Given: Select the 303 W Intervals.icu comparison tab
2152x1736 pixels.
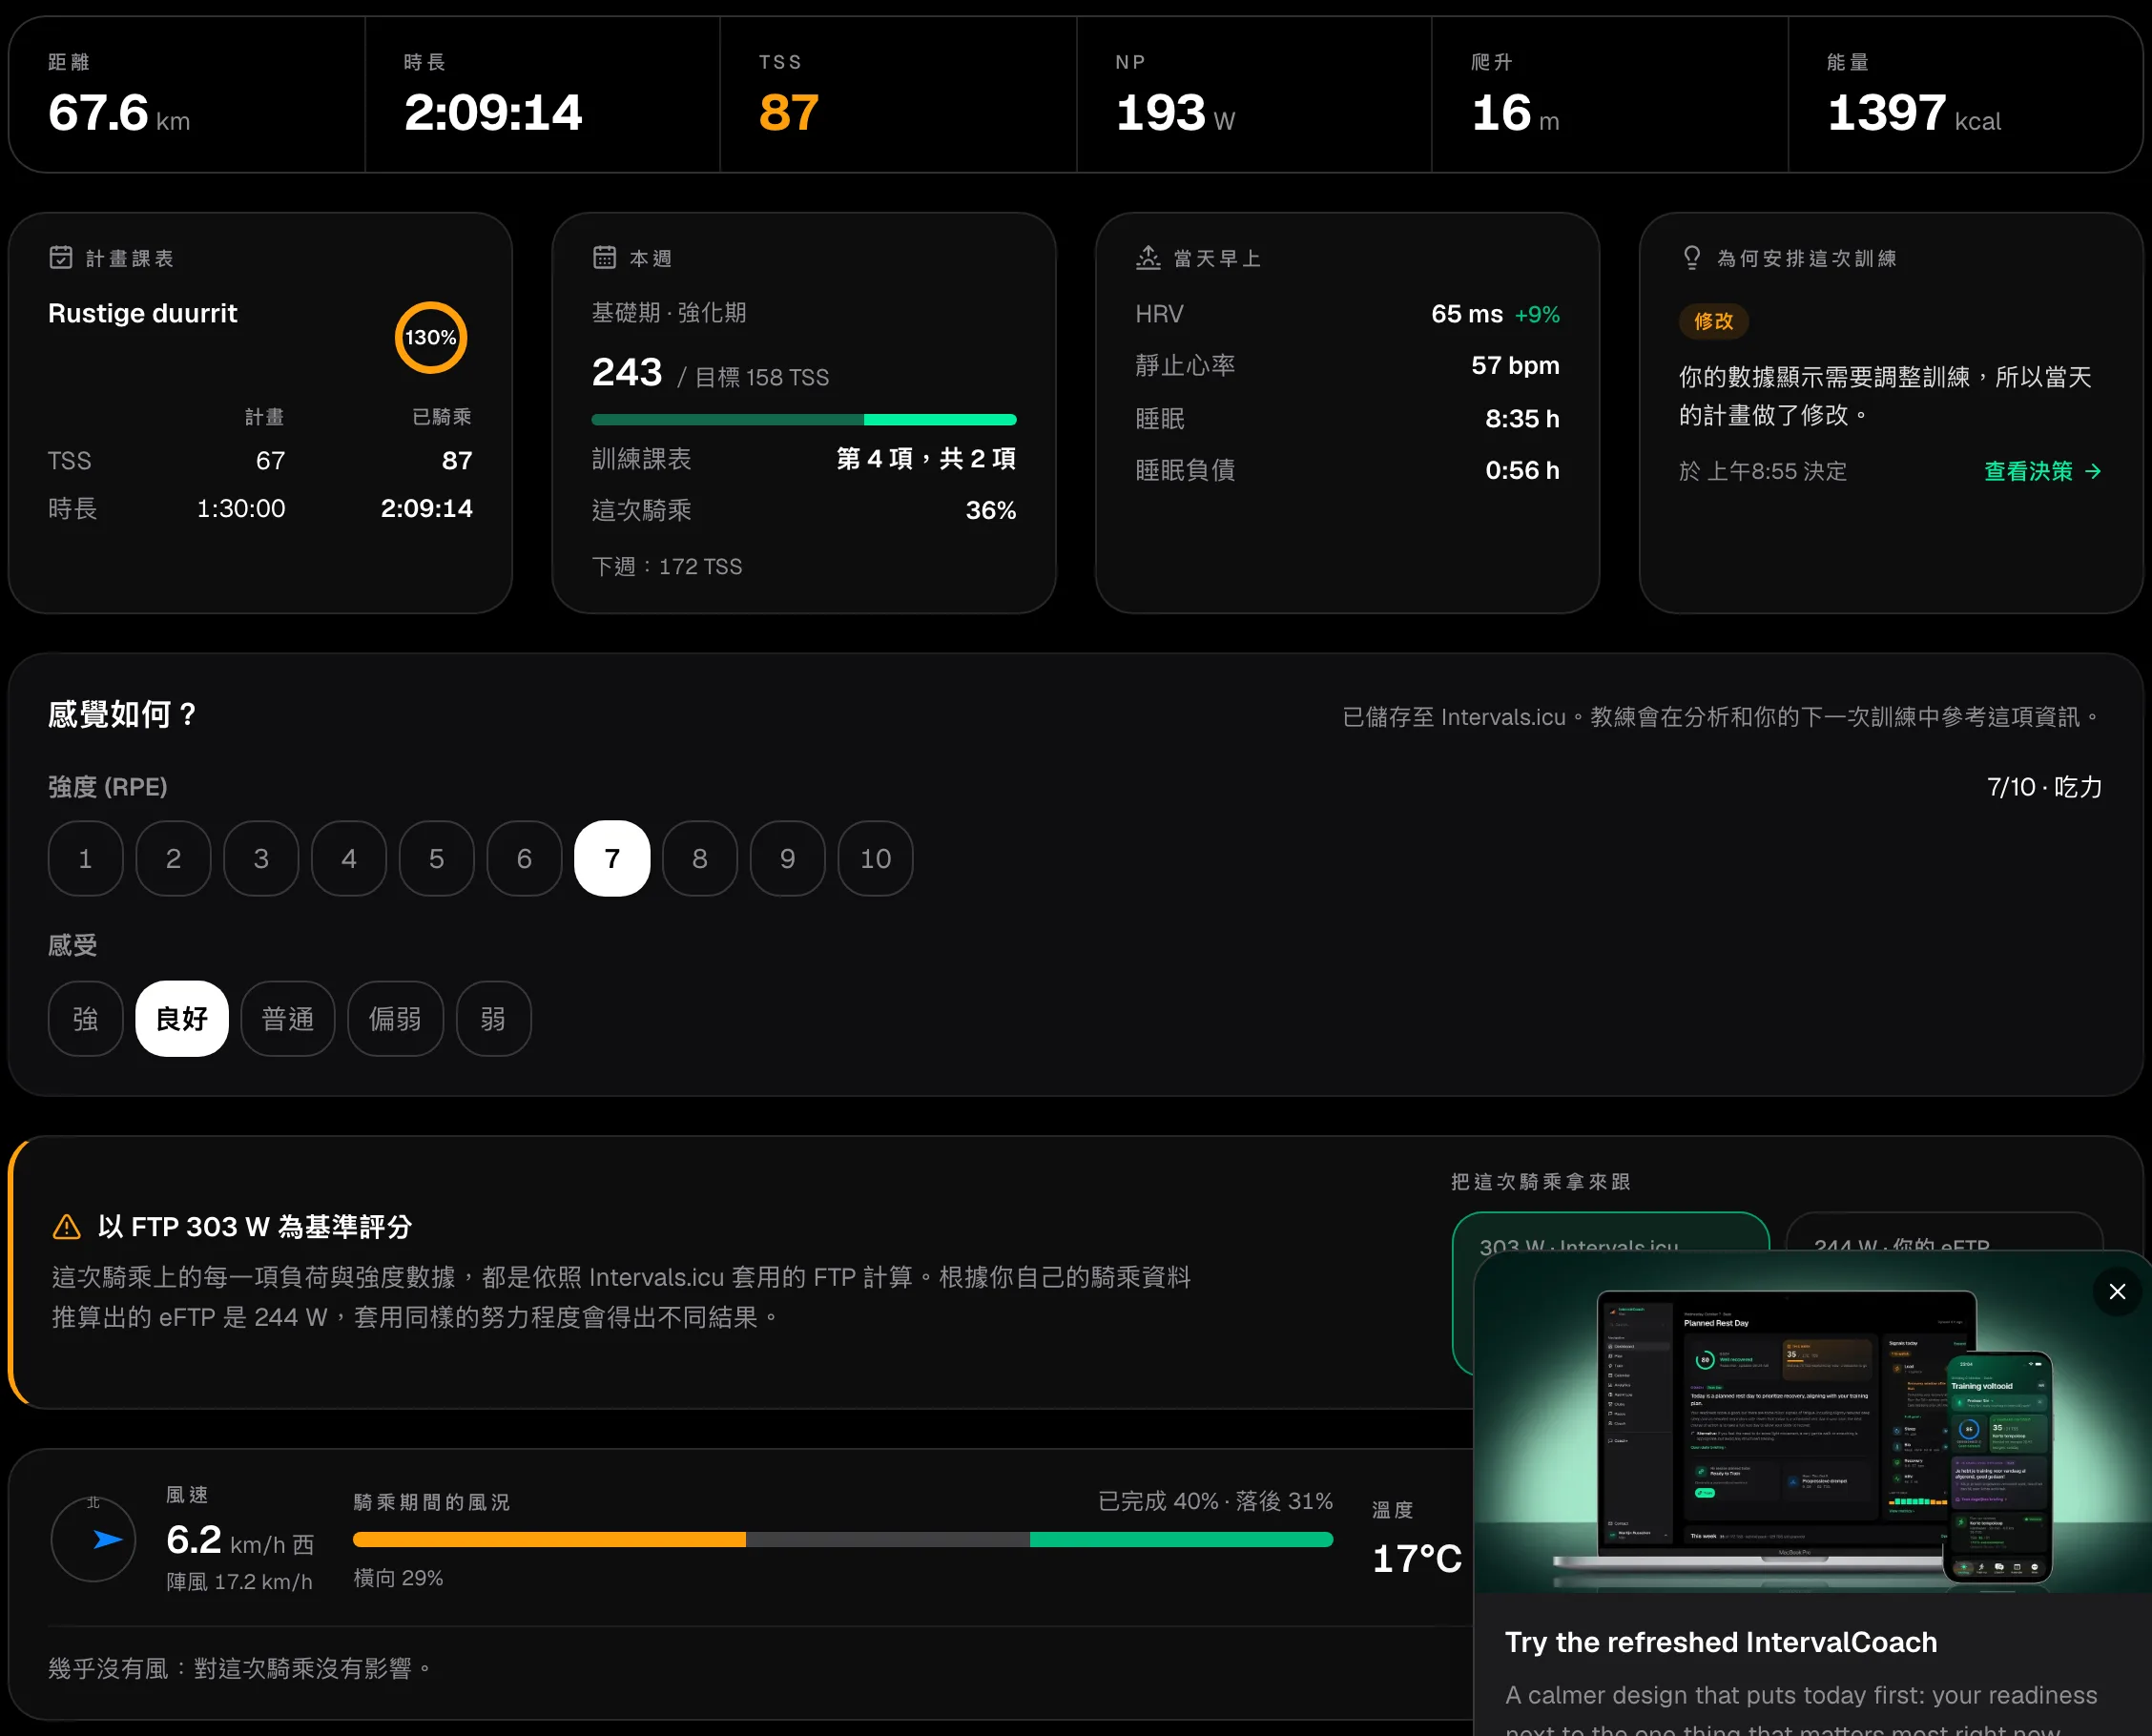Looking at the screenshot, I should tap(1610, 1232).
